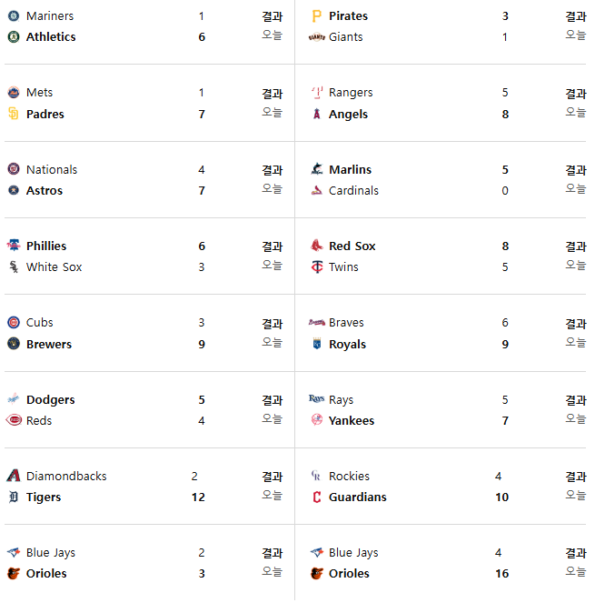Click the Orioles score of 16

coord(502,574)
